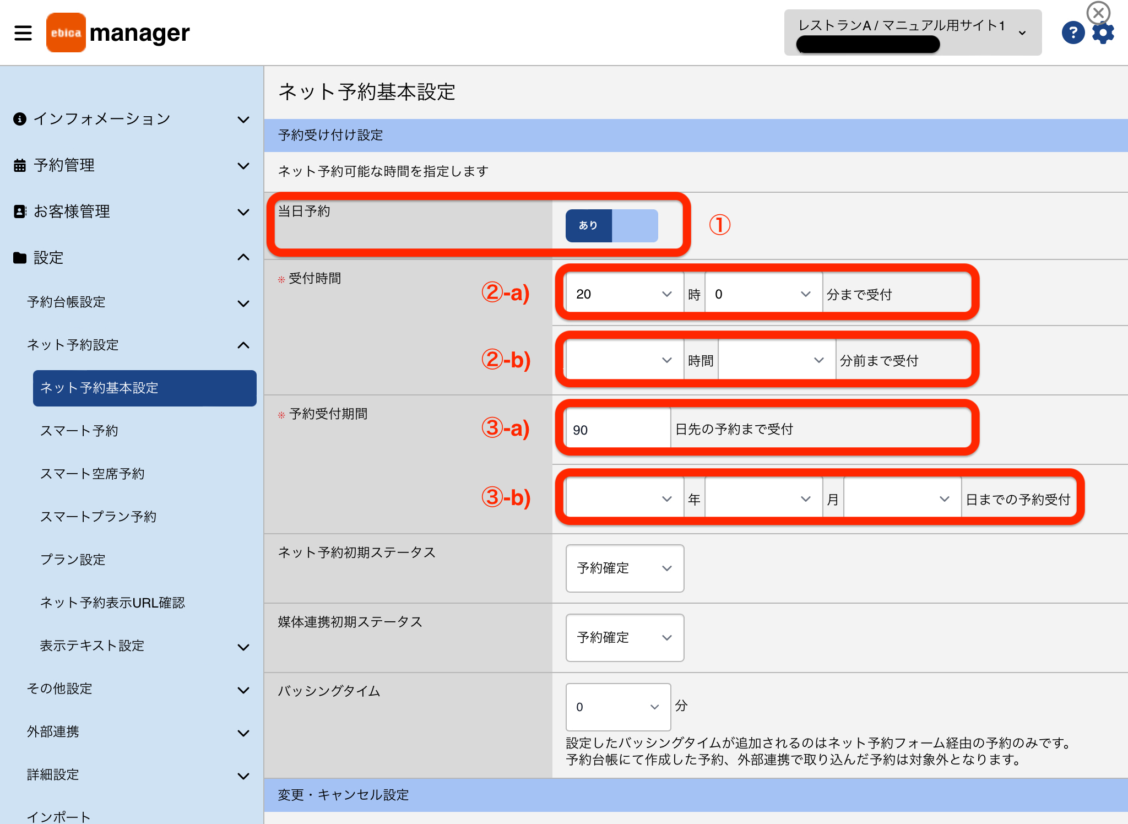
Task: Open the 受付時間 minute dropdown showing 0
Action: click(763, 294)
